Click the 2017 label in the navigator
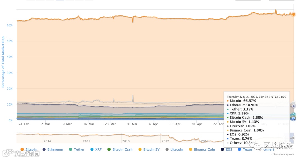 click(165, 141)
